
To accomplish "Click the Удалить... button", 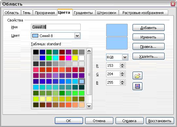I will 149,56.
